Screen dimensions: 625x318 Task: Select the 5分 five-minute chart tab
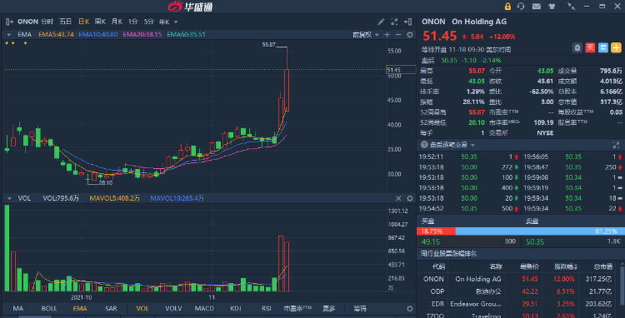coord(149,22)
